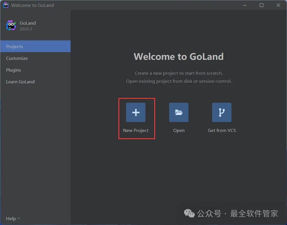287x225 pixels.
Task: Close the Welcome to GoLand window
Action: pos(278,5)
